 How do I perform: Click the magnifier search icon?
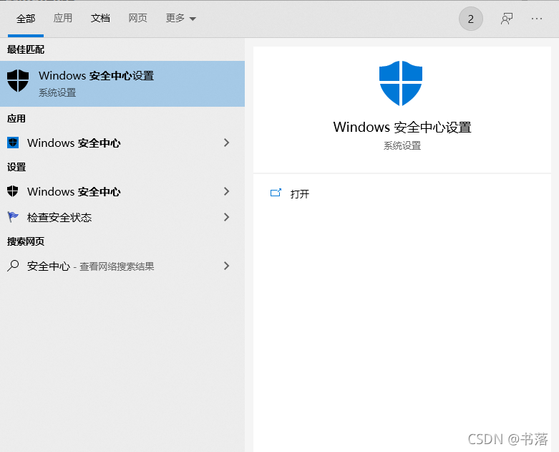click(13, 266)
